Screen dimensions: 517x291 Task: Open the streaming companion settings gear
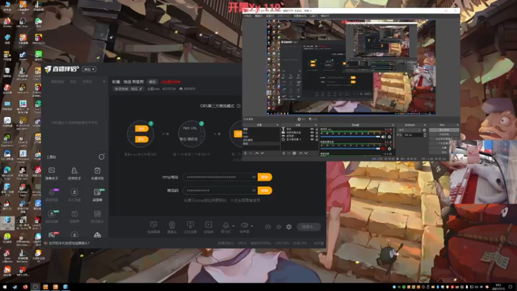point(289,227)
